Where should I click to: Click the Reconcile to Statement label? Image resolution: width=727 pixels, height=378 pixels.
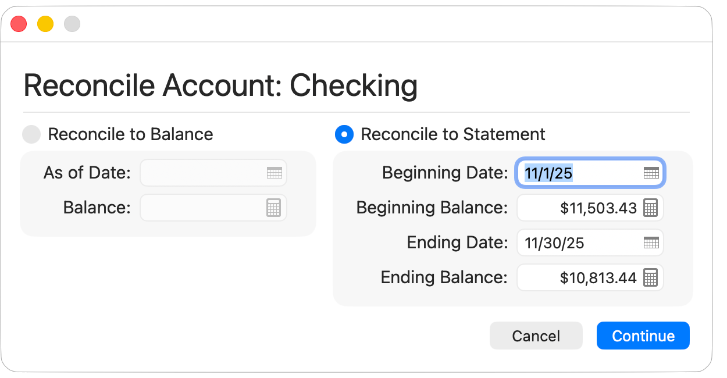click(x=452, y=134)
